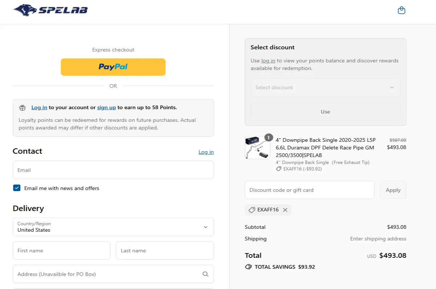Pay with the PayPal express button
The width and height of the screenshot is (436, 289).
point(113,67)
